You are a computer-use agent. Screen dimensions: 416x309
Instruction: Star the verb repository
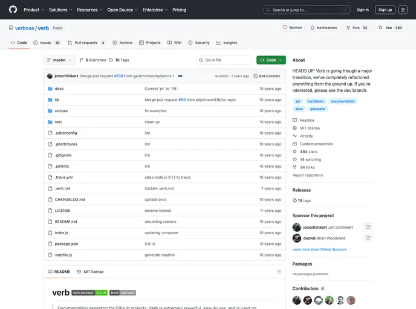[391, 28]
